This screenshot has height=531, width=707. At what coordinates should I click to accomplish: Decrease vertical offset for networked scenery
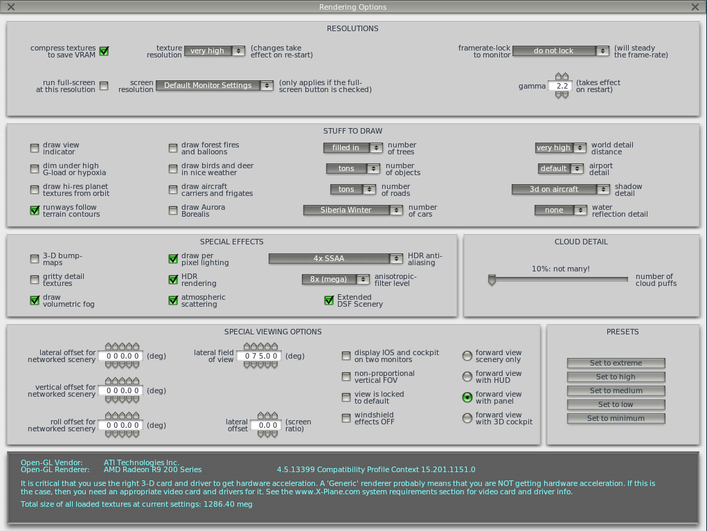122,399
